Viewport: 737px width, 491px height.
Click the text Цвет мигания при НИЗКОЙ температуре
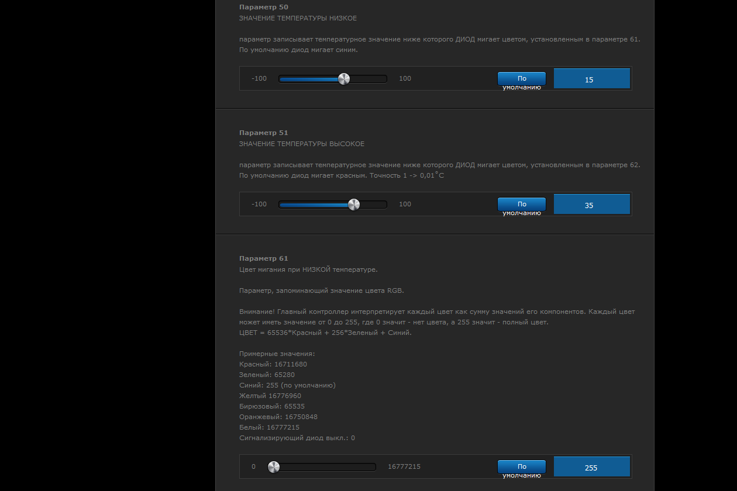point(308,269)
